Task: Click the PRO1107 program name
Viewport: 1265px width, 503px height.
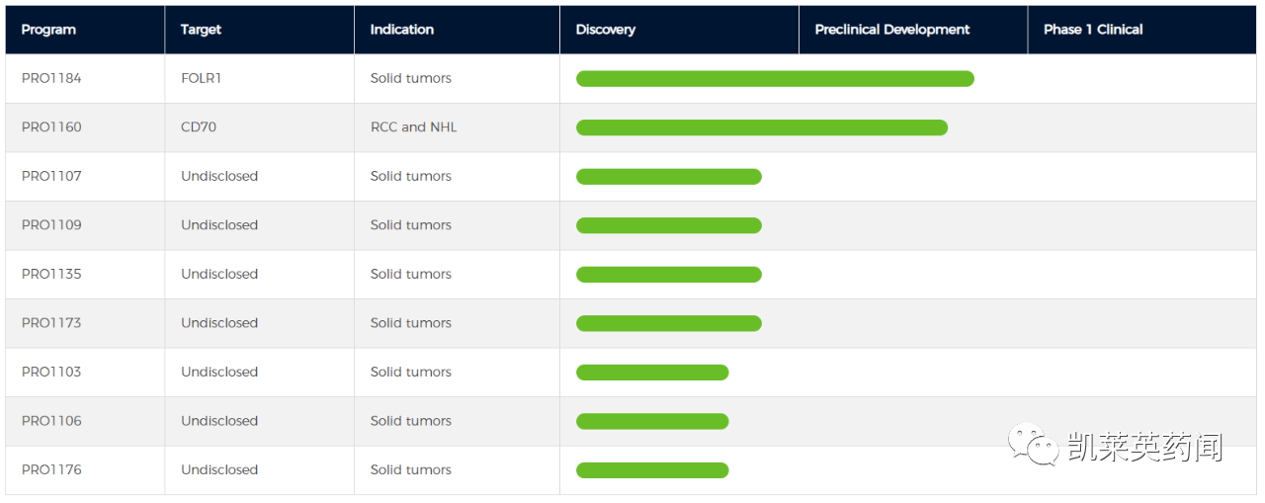Action: 51,176
